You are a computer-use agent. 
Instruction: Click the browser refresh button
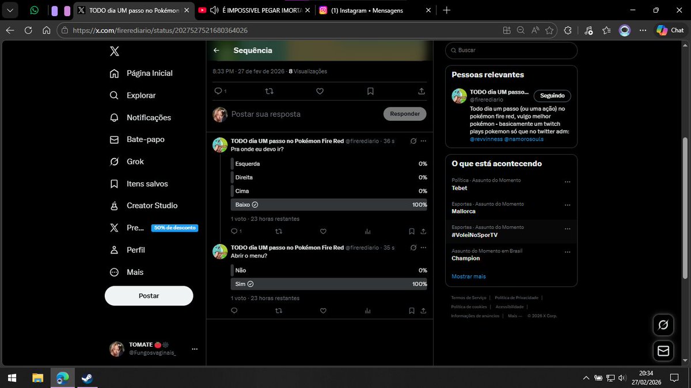(x=28, y=30)
